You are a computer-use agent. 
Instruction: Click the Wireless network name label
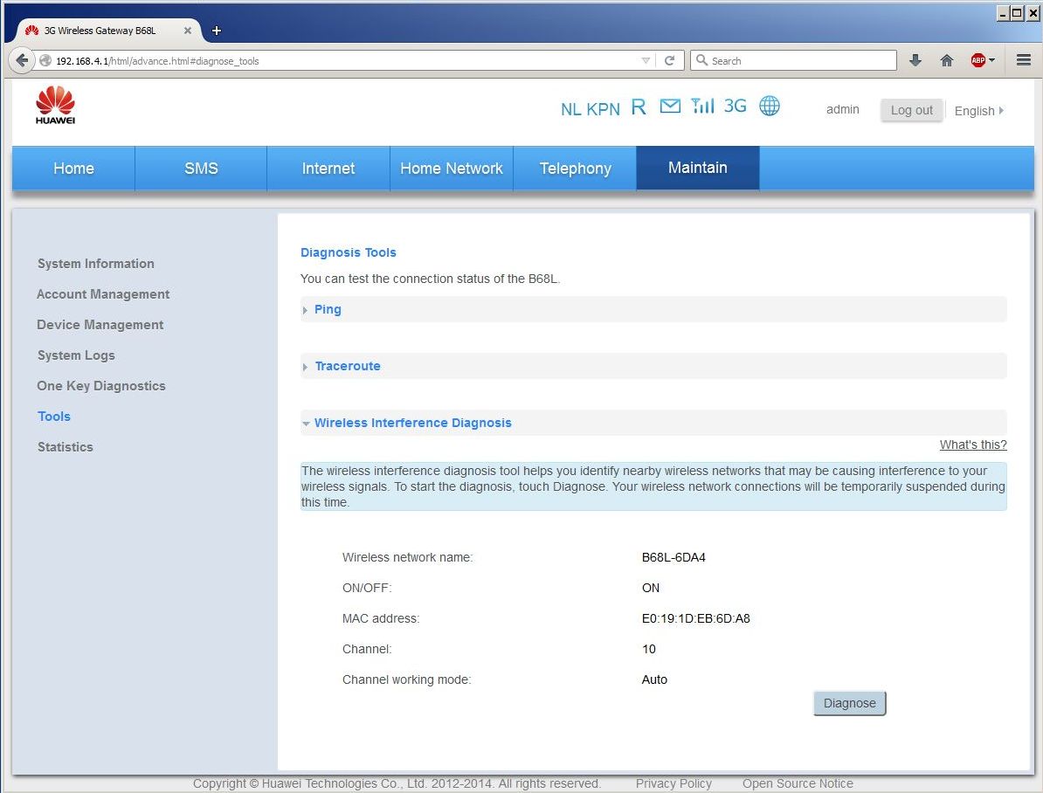[x=408, y=557]
